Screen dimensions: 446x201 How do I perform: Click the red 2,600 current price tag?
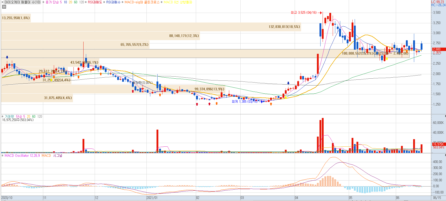(x=439, y=49)
